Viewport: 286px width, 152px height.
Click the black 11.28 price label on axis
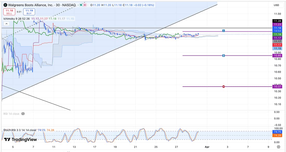(276, 21)
